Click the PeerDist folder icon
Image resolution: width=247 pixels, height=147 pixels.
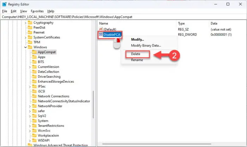pos(30,28)
